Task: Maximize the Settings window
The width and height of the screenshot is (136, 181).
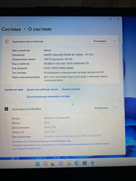Action: click(110, 19)
